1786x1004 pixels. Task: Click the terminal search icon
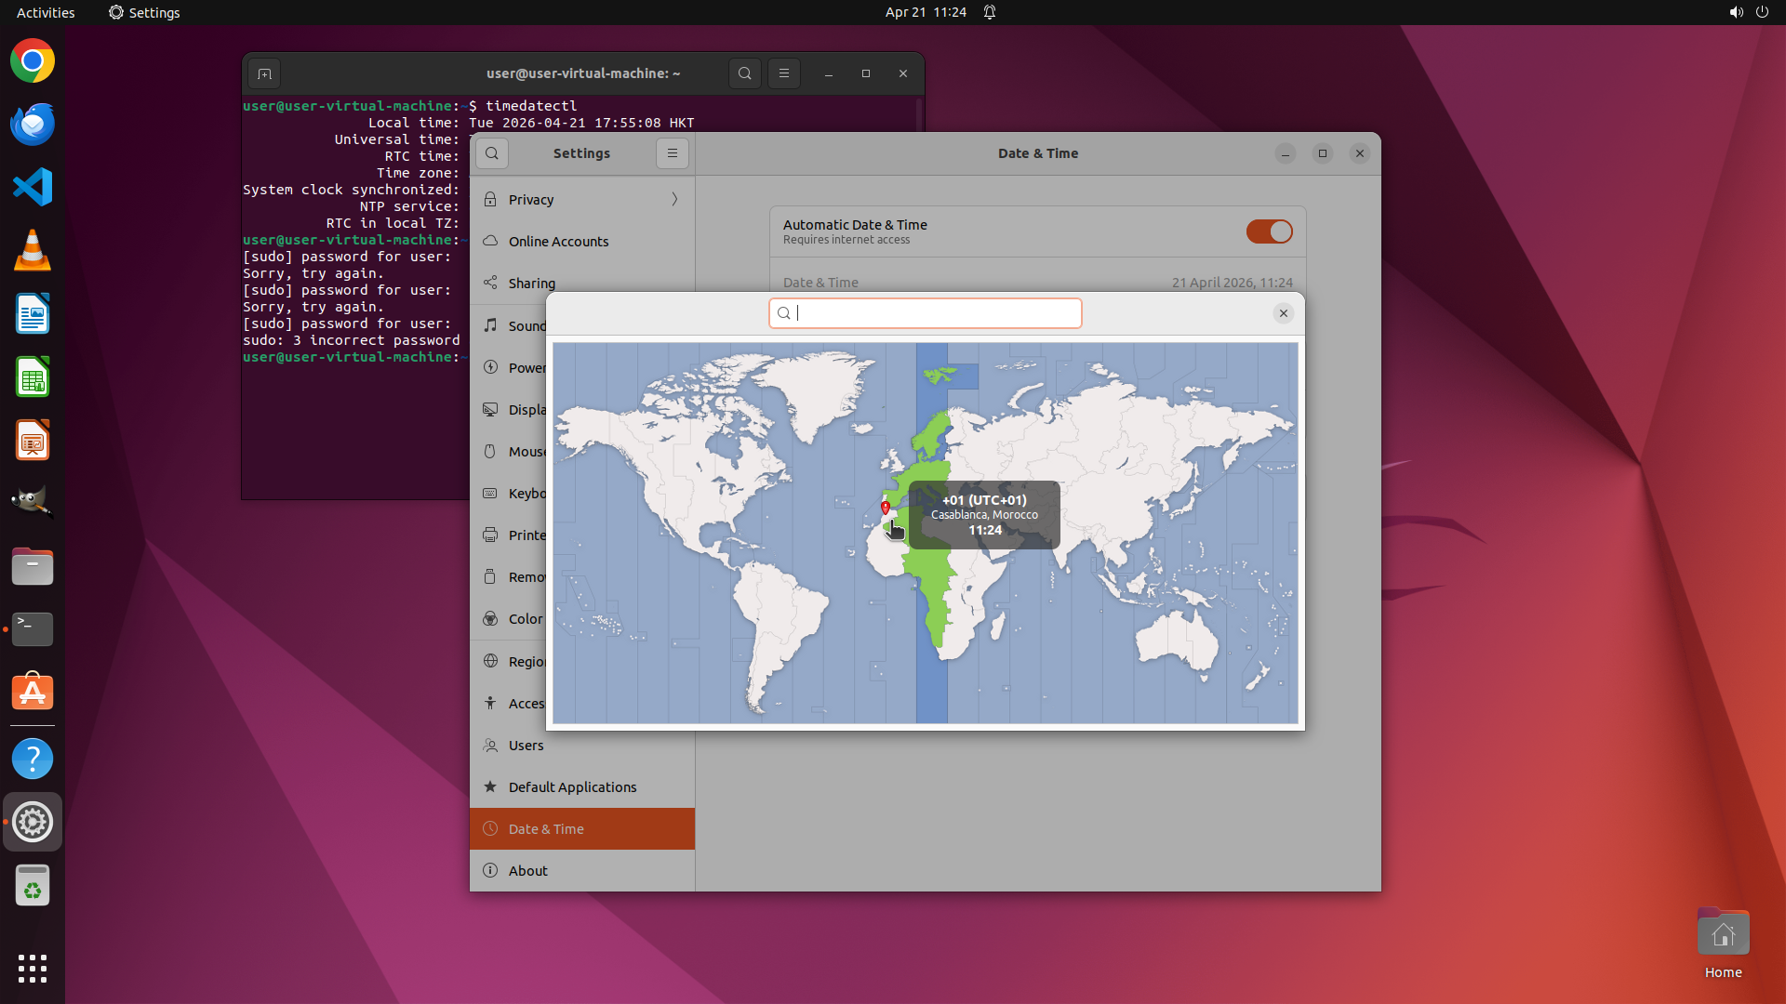(x=744, y=73)
